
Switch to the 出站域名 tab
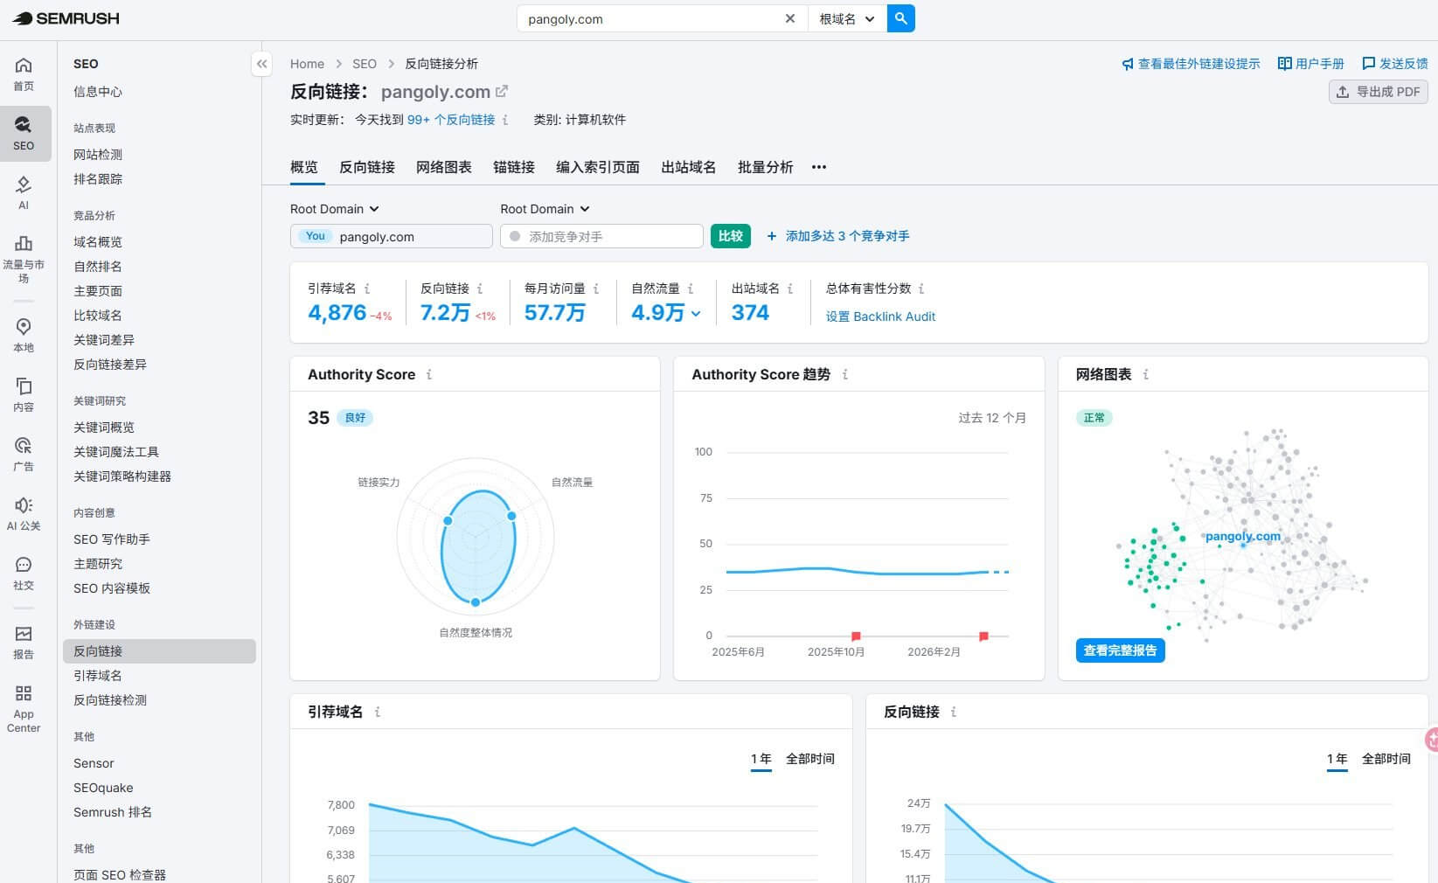tap(689, 167)
